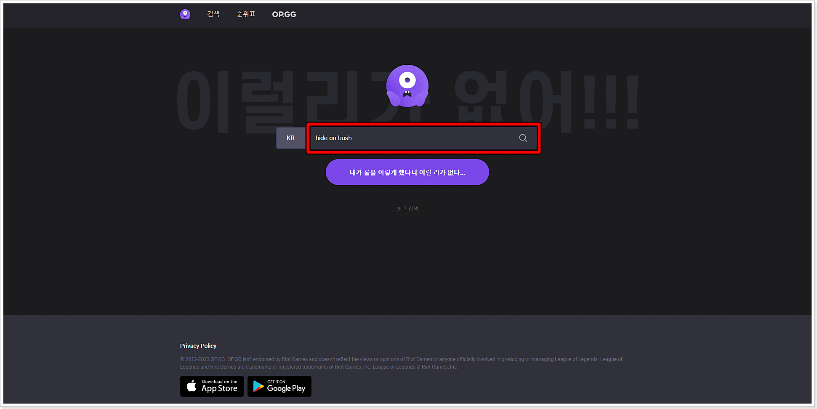Screen dimensions: 817x409
Task: Open the Get it on Google Play badge
Action: 279,386
